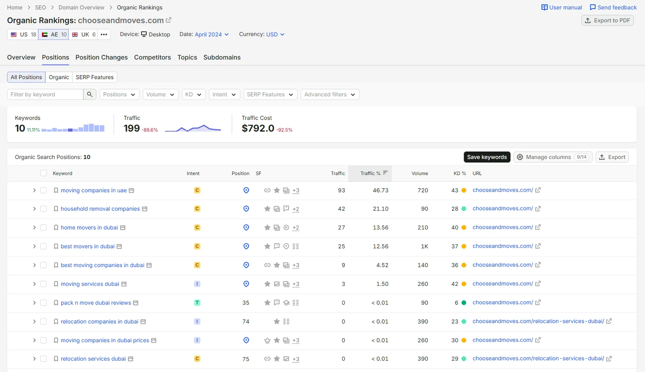Screen dimensions: 645x372
Task: Click the Filter by keyword input field
Action: point(45,94)
